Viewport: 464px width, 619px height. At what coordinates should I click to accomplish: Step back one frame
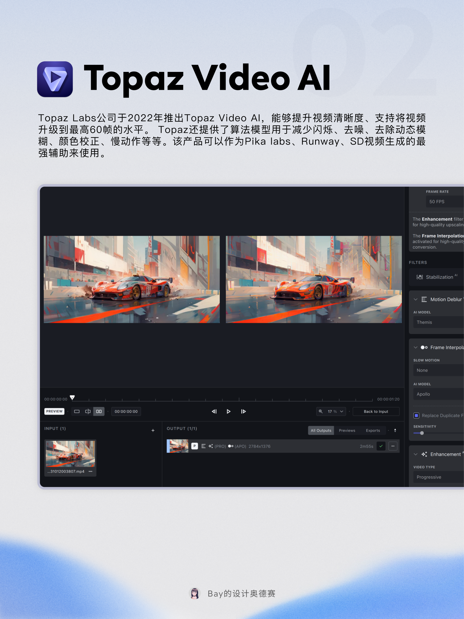coord(214,411)
